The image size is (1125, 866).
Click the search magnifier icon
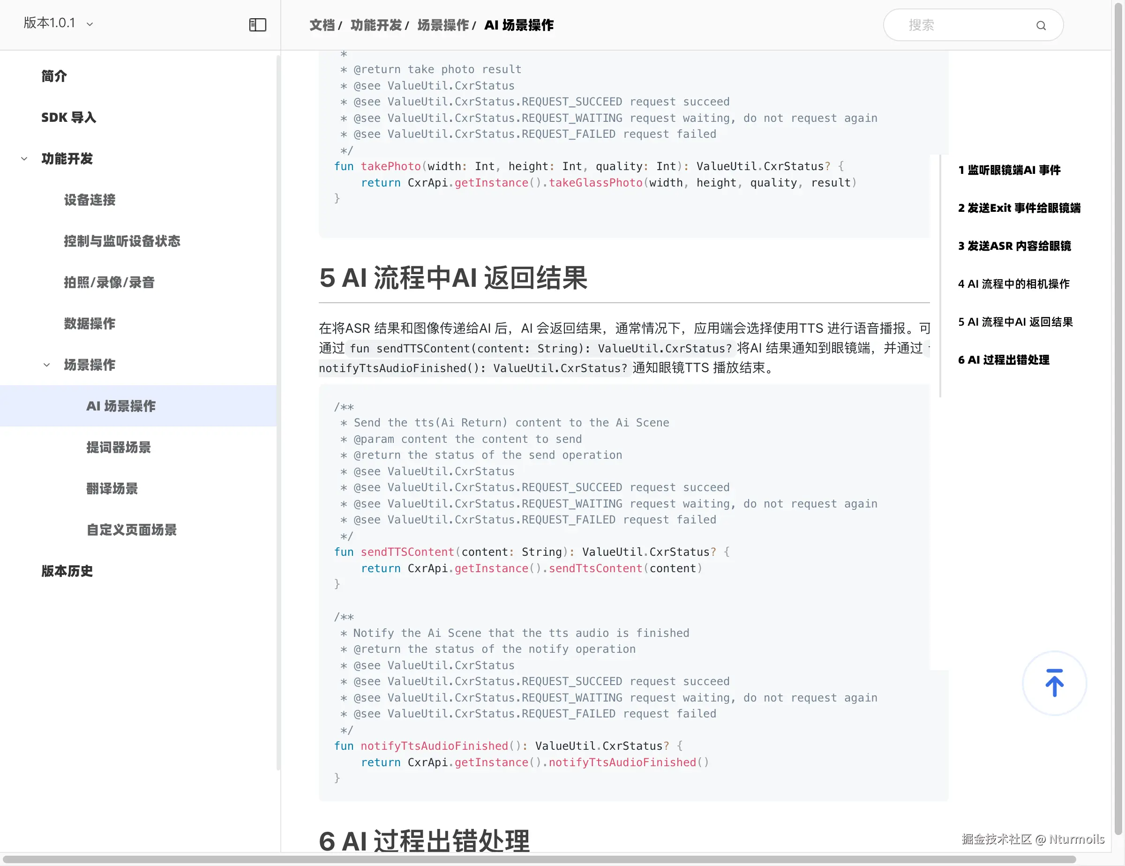point(1041,25)
